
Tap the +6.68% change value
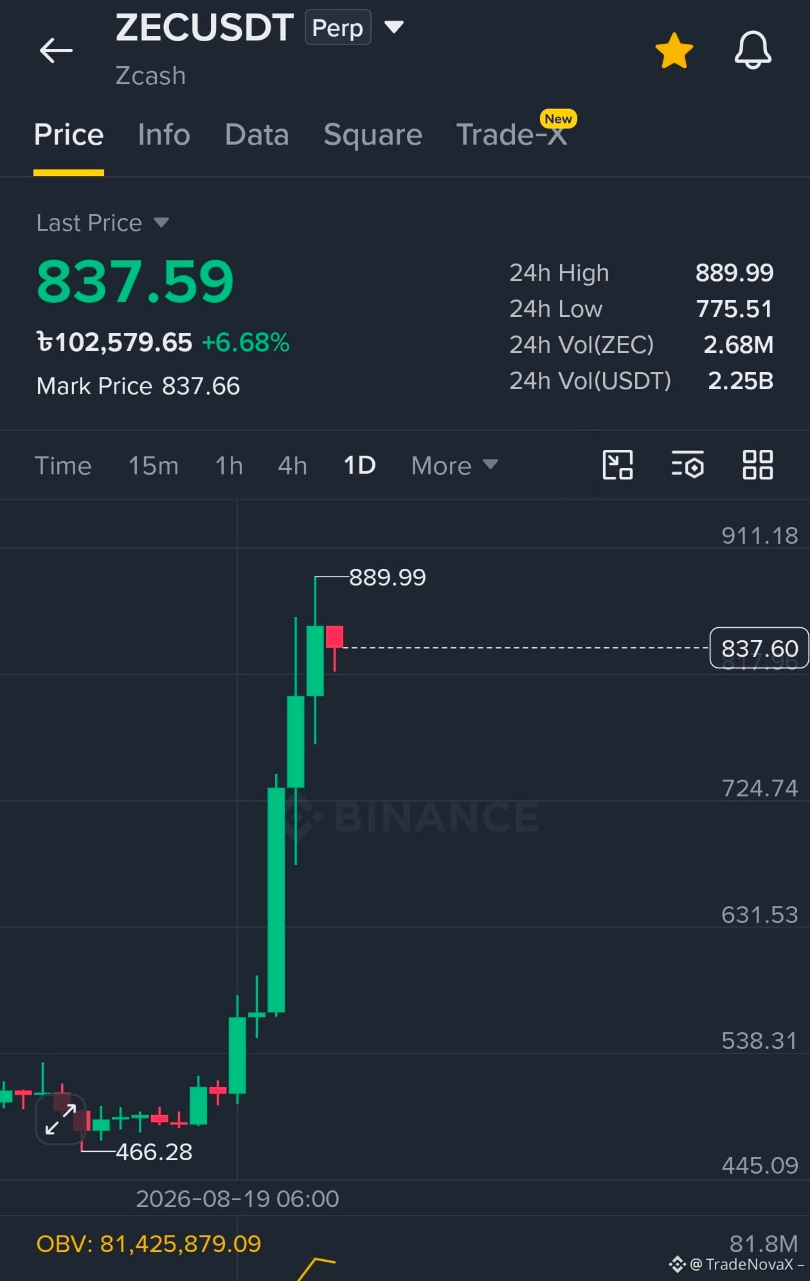point(246,343)
